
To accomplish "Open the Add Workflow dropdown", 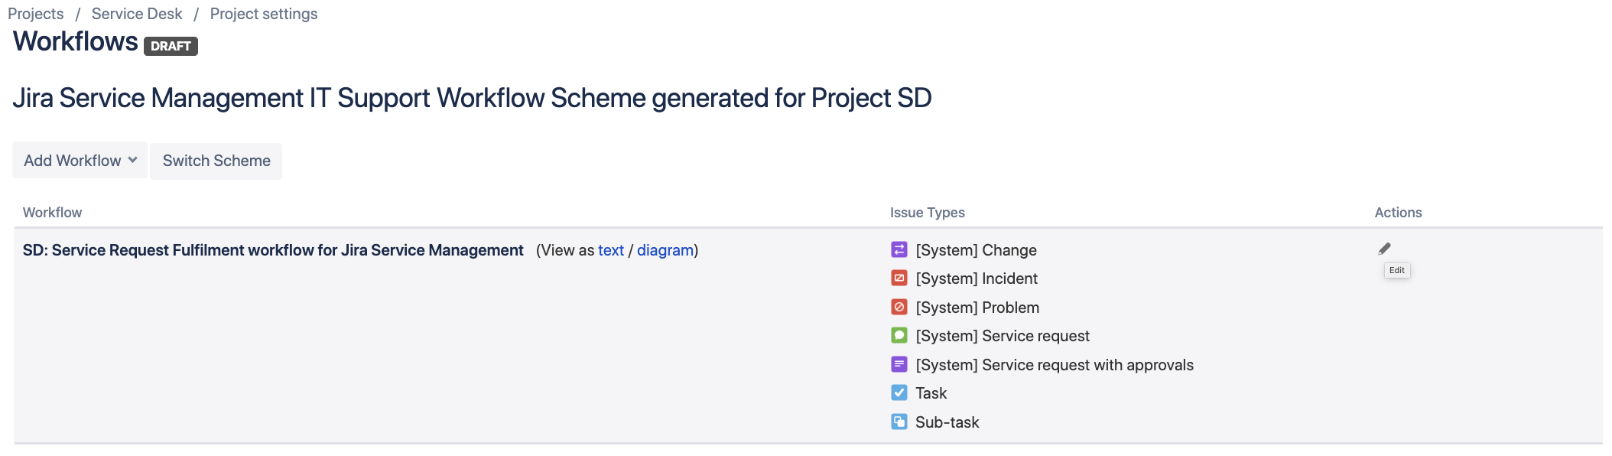I will coord(80,161).
